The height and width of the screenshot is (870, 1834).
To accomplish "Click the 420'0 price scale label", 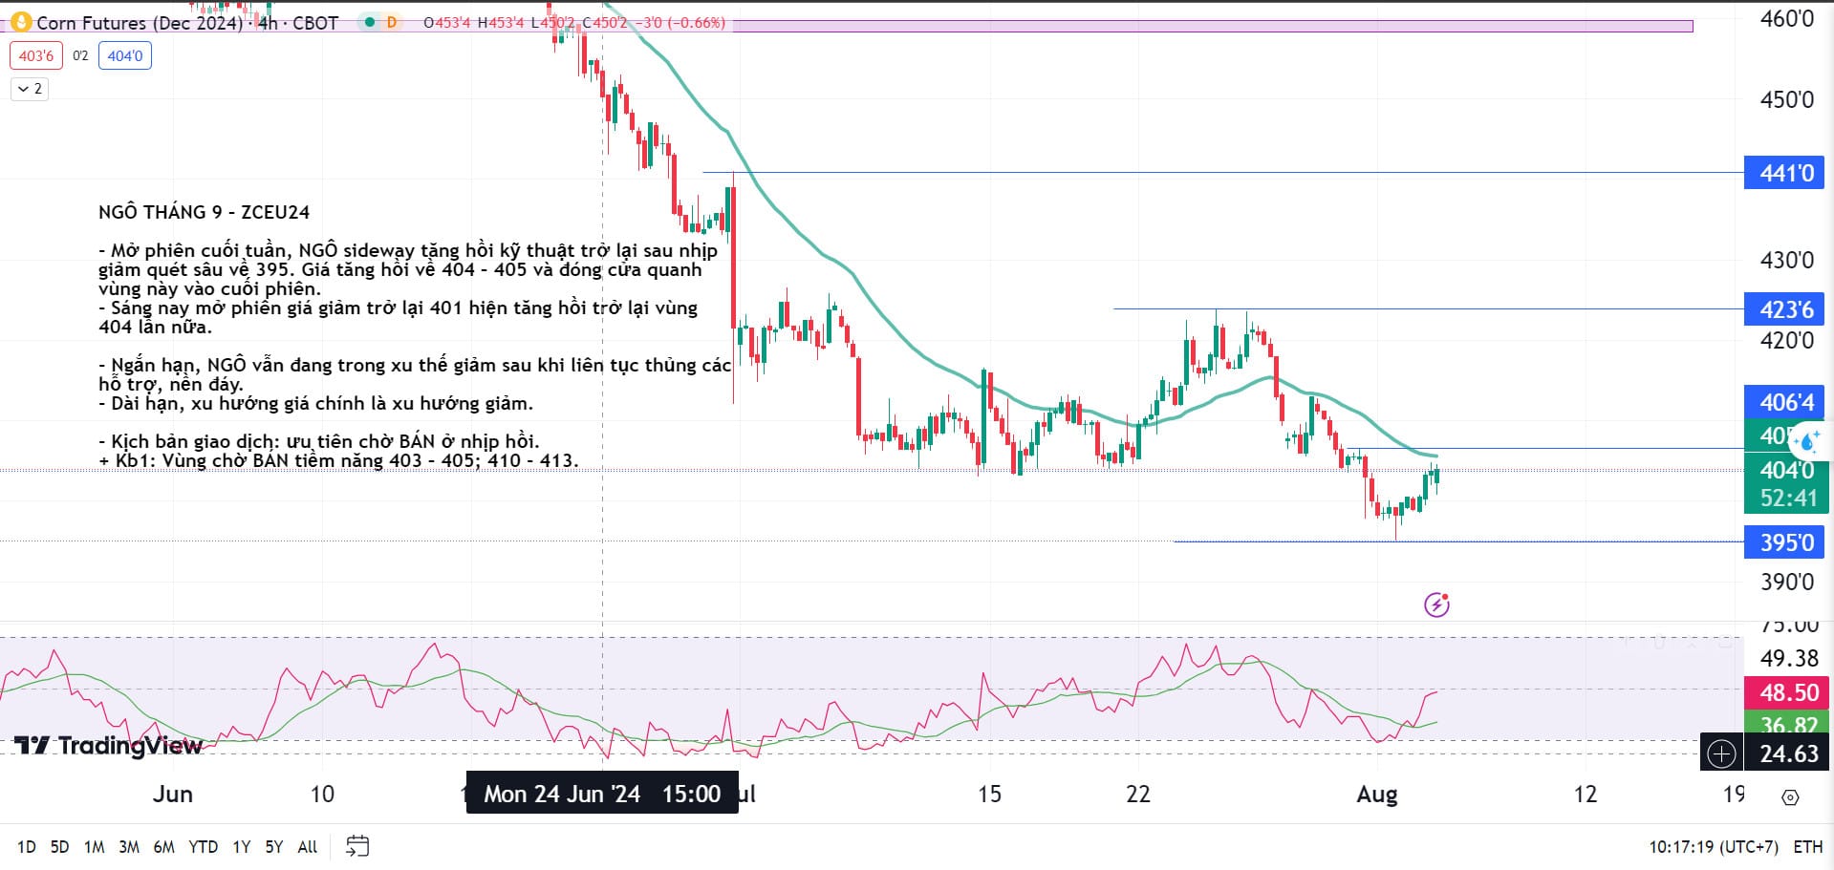I will [x=1786, y=341].
